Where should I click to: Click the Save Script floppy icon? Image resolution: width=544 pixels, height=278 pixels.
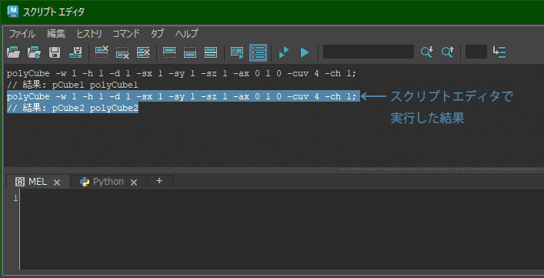pyautogui.click(x=55, y=52)
